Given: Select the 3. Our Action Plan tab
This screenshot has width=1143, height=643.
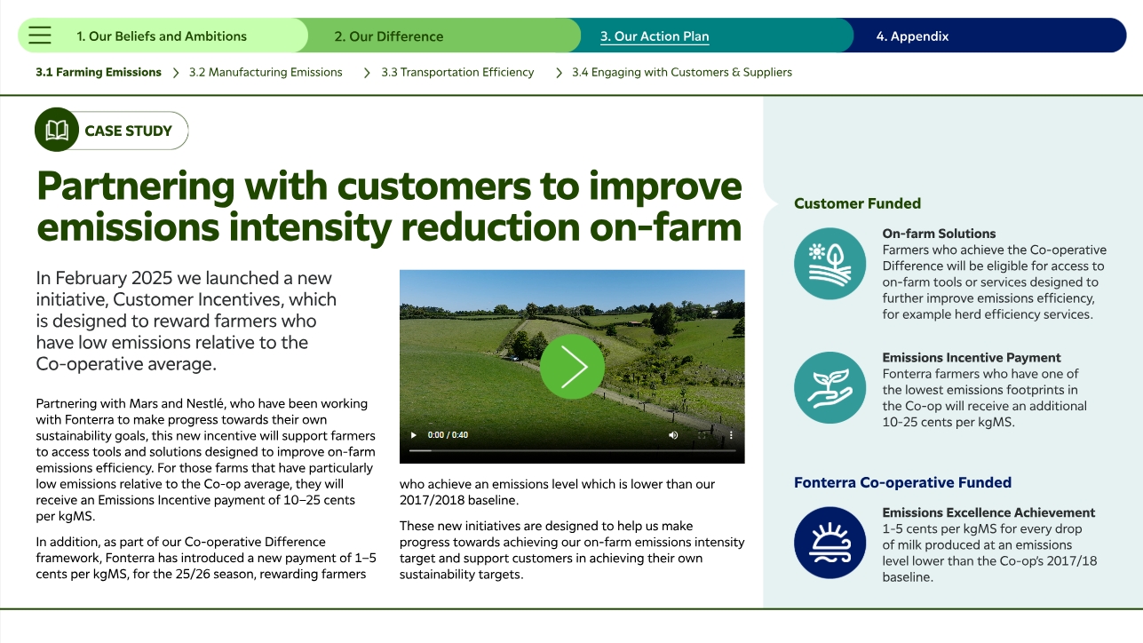Looking at the screenshot, I should click(x=655, y=36).
